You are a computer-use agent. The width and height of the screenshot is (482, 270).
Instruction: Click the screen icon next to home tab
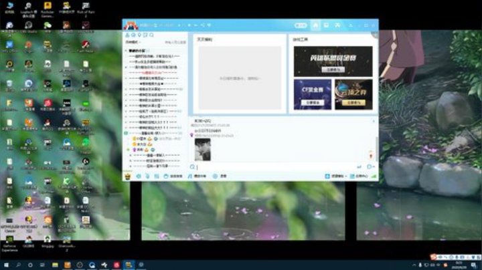pyautogui.click(x=326, y=25)
